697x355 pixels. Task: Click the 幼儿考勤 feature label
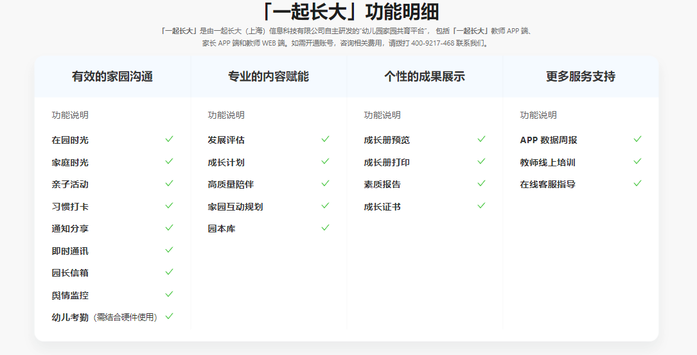[70, 318]
